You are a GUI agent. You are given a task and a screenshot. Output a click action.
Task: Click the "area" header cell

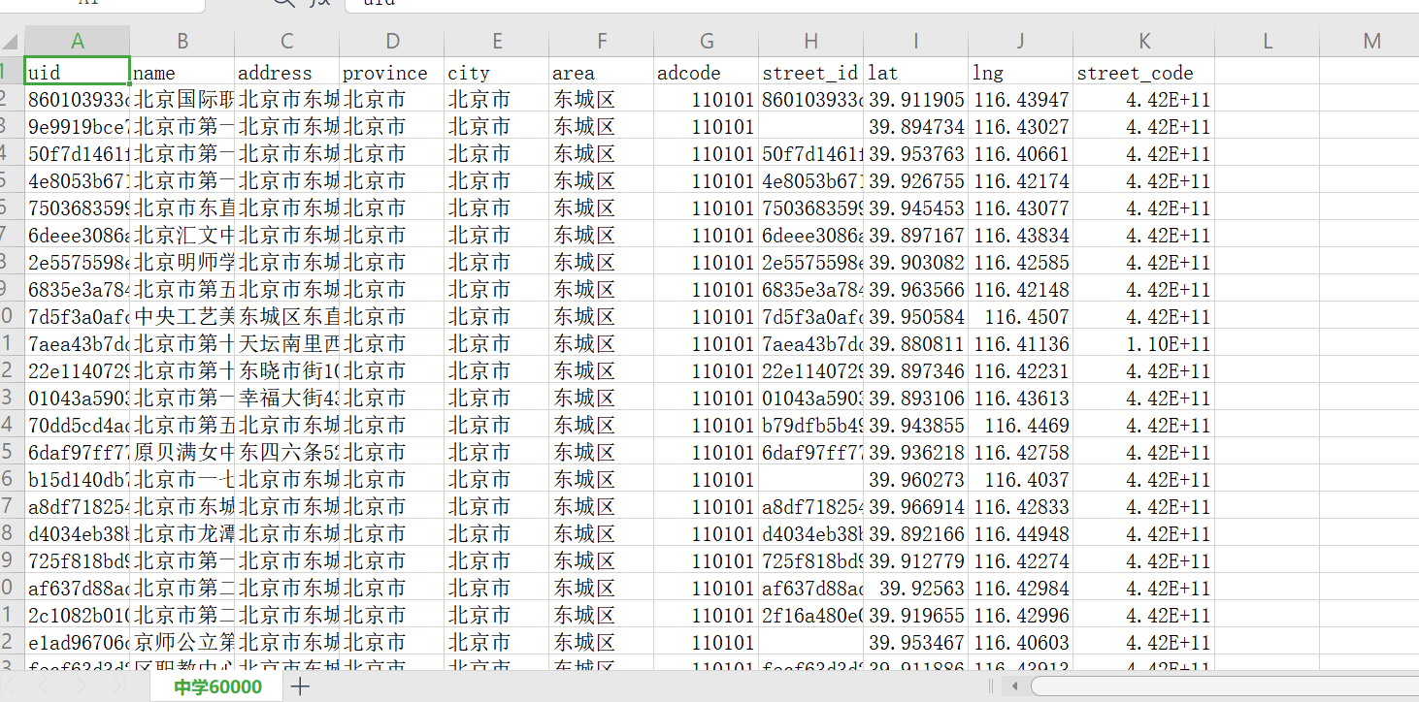coord(602,73)
